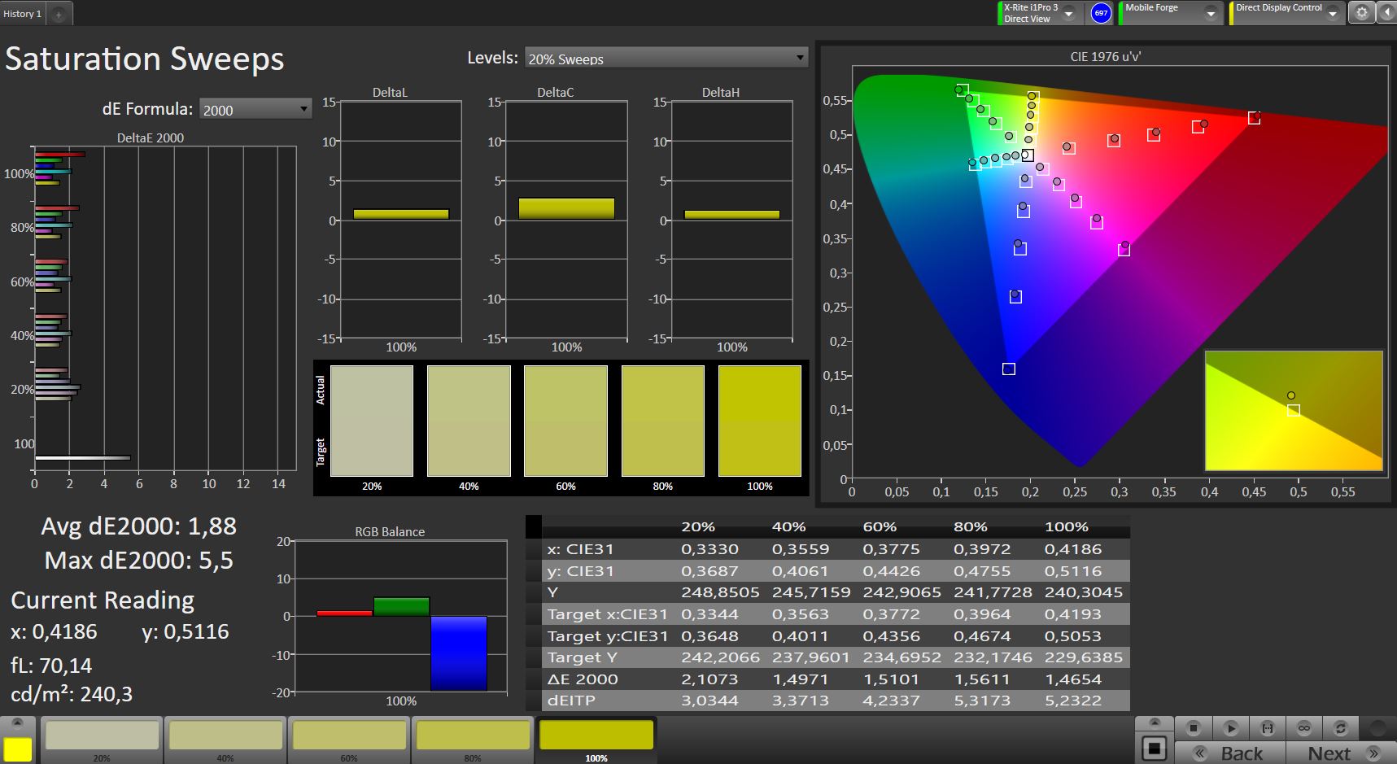Image resolution: width=1397 pixels, height=764 pixels.
Task: Expand the Direct Display Control dropdown
Action: [x=1333, y=14]
